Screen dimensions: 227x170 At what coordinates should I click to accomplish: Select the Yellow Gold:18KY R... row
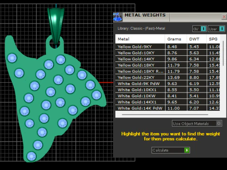(167, 71)
